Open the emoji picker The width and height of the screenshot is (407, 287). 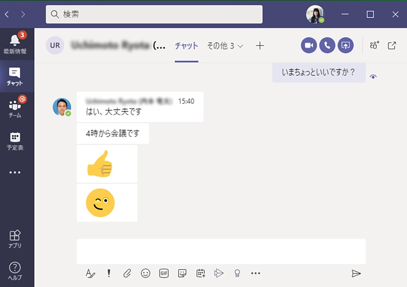pyautogui.click(x=146, y=273)
